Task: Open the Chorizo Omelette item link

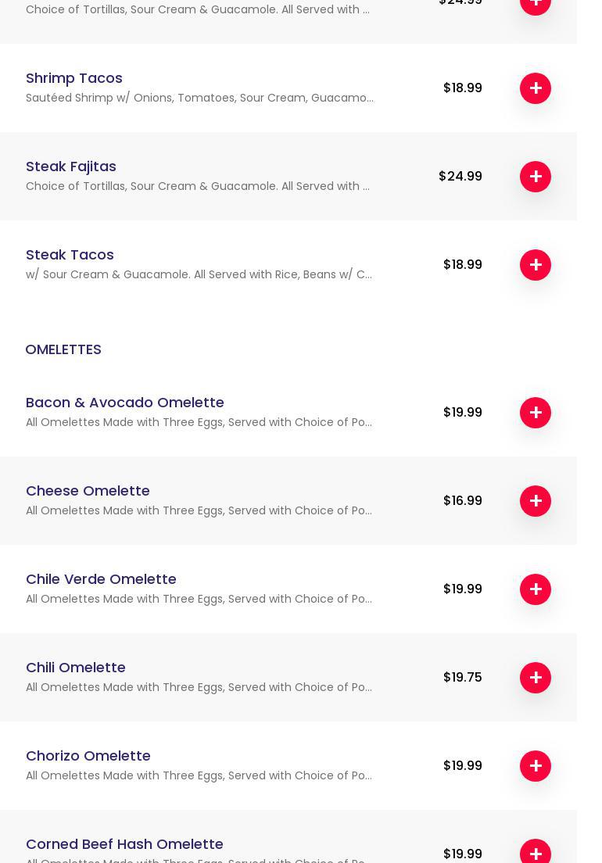Action: 88,756
